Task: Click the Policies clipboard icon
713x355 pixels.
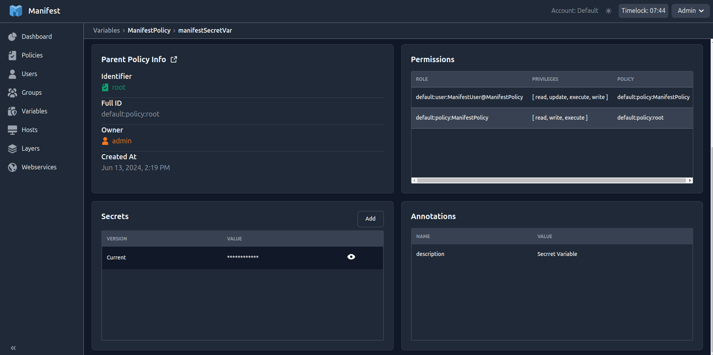Action: (x=12, y=55)
